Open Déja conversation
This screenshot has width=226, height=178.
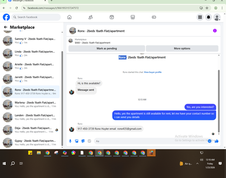coord(31,130)
